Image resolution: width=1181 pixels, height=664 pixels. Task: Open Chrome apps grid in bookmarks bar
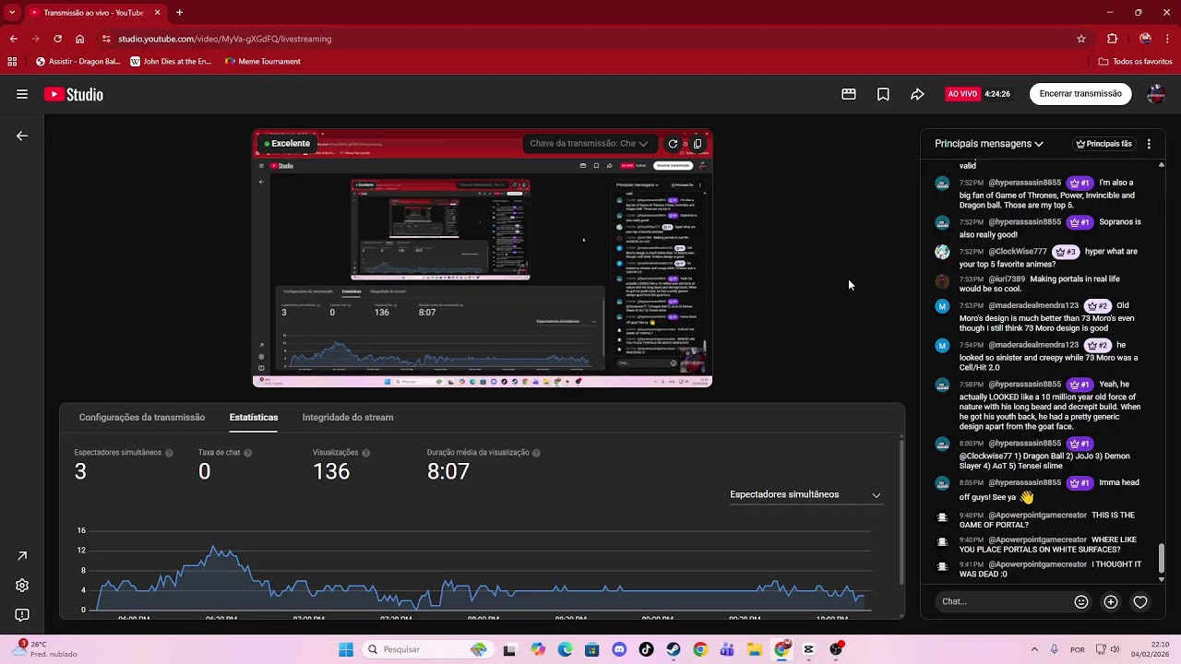click(x=12, y=62)
